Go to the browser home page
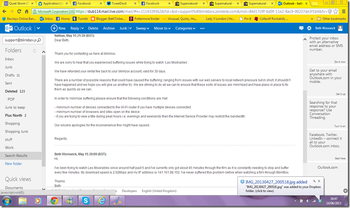Viewport: 350px width, 208px height. coord(27,11)
